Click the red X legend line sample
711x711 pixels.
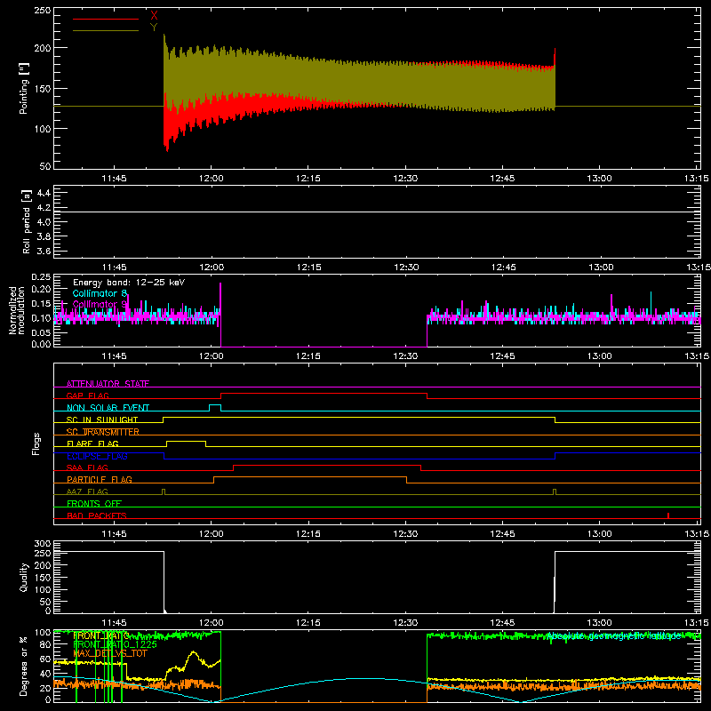pyautogui.click(x=106, y=19)
